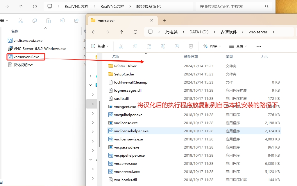
Task: Click navigation pane scrollbar in vnc-server window
Action: click(x=100, y=124)
